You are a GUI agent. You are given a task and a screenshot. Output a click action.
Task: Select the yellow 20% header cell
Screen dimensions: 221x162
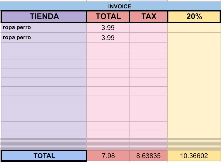click(194, 17)
